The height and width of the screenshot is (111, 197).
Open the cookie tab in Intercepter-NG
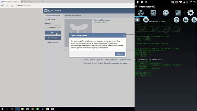166,13
